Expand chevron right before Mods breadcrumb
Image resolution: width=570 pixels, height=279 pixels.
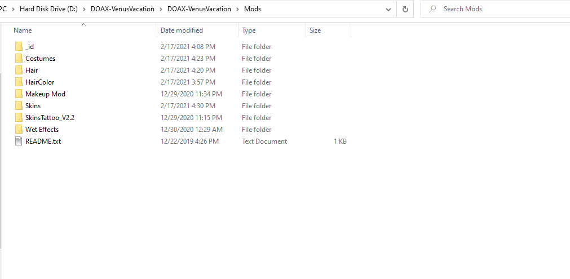click(x=237, y=9)
